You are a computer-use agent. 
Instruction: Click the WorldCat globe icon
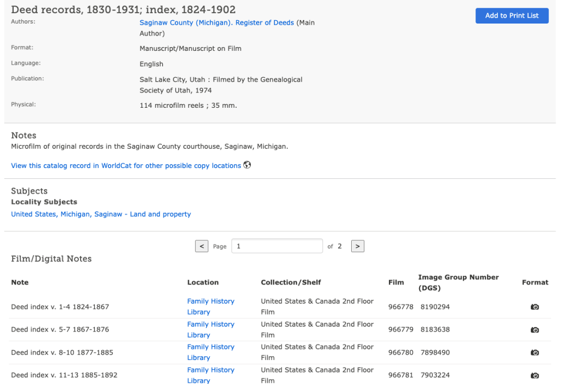tap(247, 165)
